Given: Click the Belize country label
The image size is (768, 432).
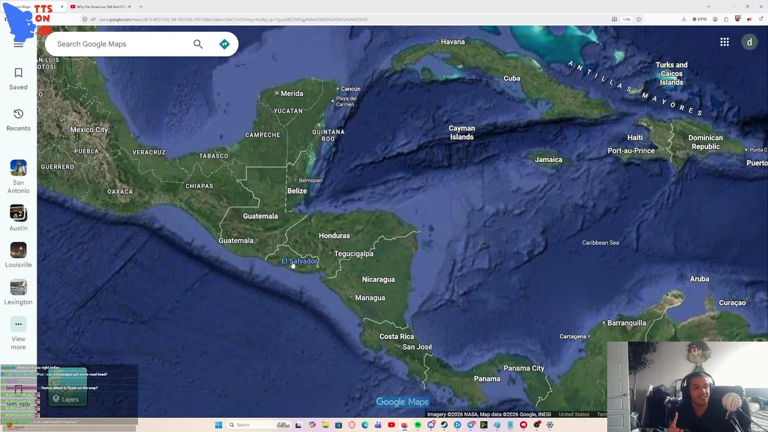Looking at the screenshot, I should point(297,191).
